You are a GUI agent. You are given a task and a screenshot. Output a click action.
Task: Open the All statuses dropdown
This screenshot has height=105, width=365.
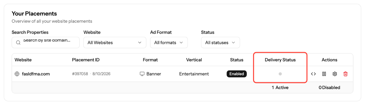pyautogui.click(x=220, y=42)
